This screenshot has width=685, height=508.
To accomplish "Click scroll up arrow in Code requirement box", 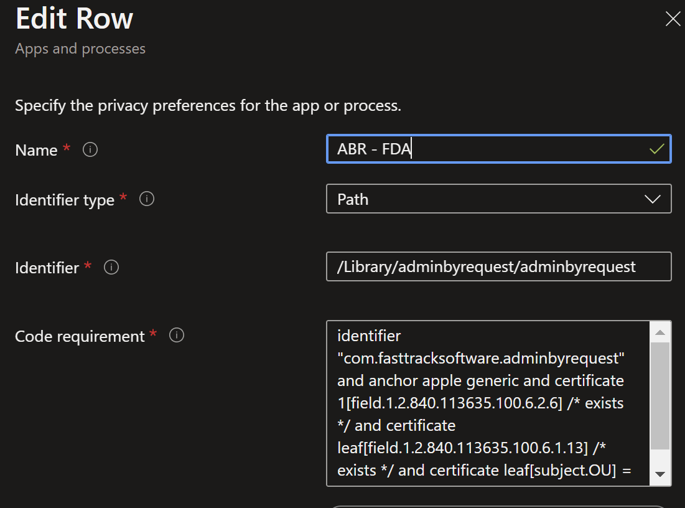I will pos(660,332).
